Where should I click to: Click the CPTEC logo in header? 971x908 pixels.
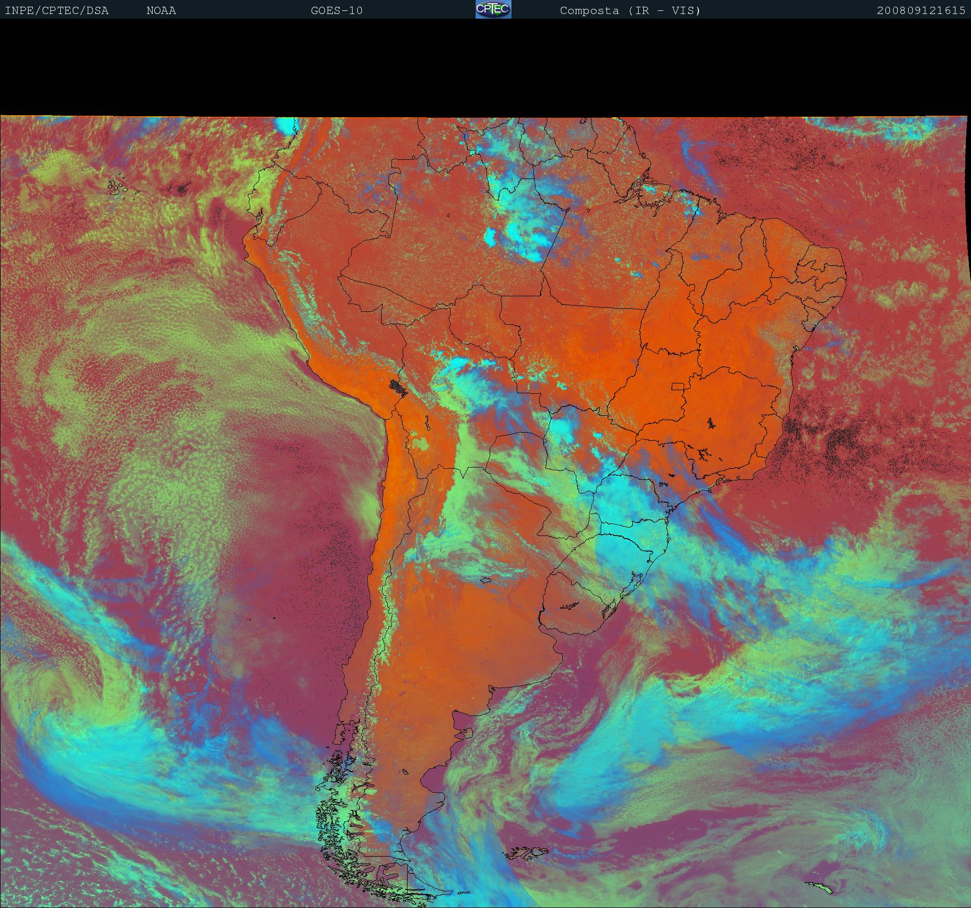tap(493, 9)
